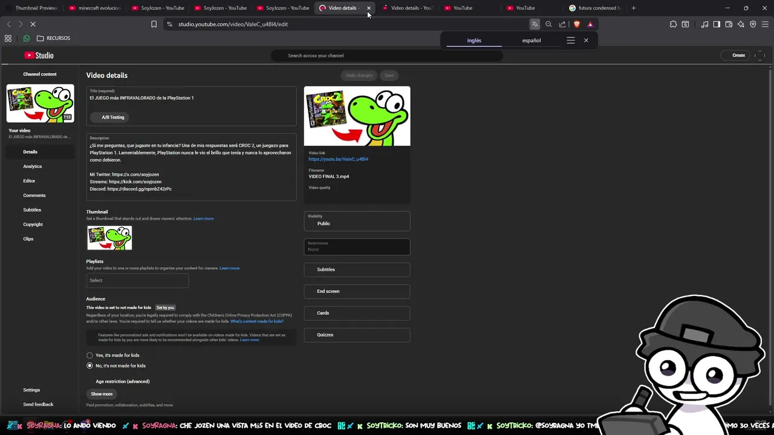774x435 pixels.
Task: Open the Playlists Select dropdown
Action: 137,280
